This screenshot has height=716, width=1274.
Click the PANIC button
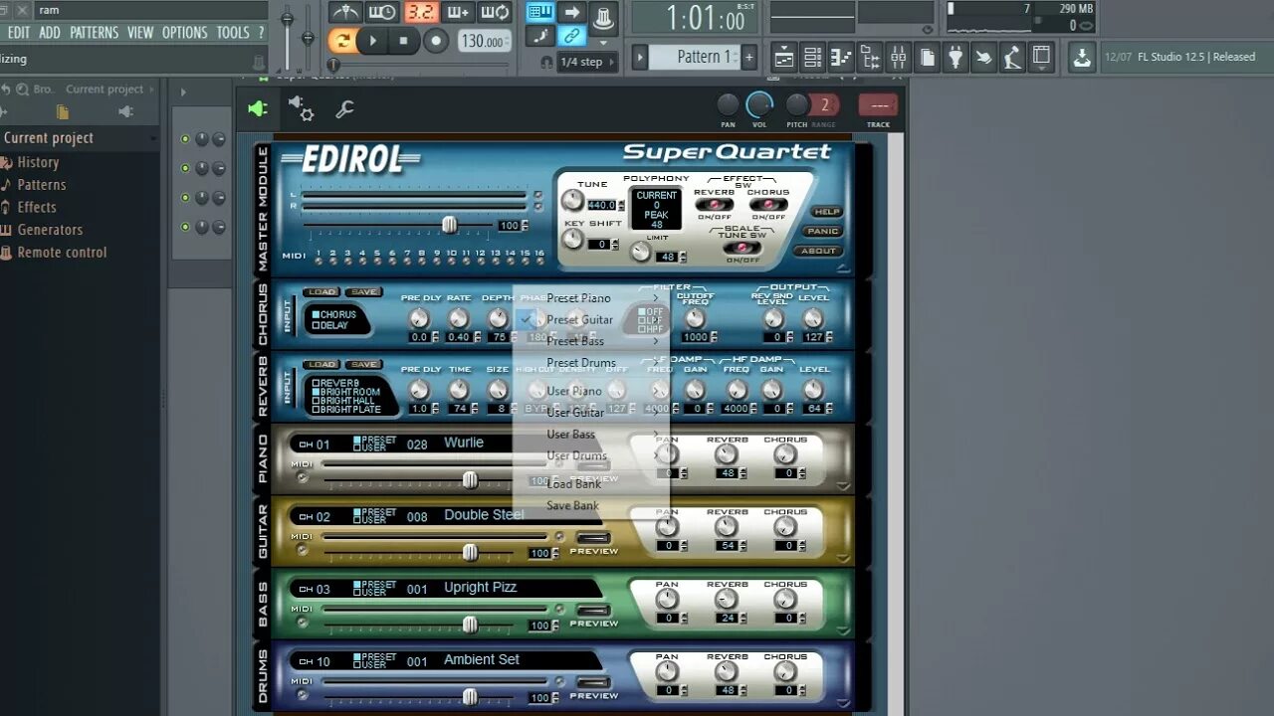(823, 232)
